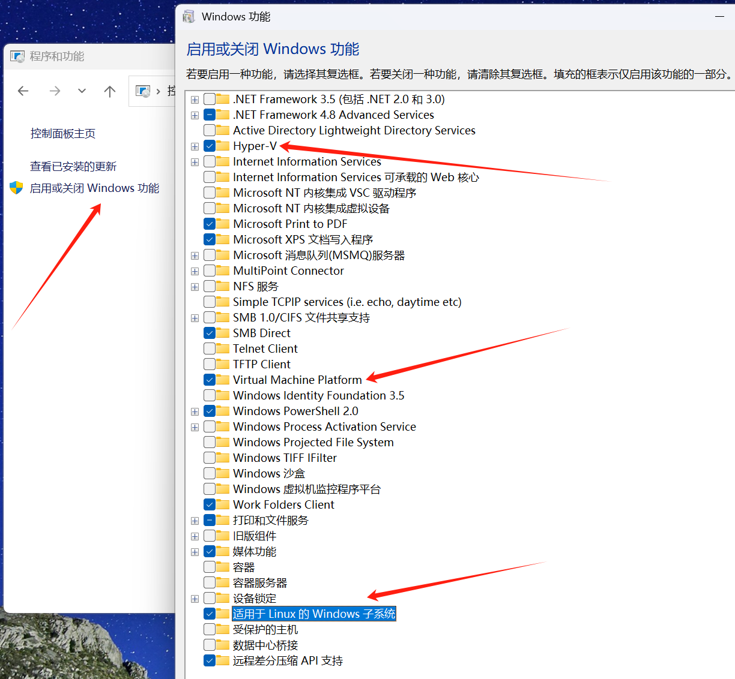Enable Windows 沙盒 checkbox
Screen dimensions: 735x679
[x=210, y=473]
